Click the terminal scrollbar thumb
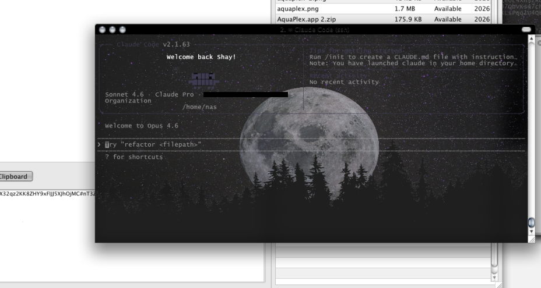 coord(531,222)
